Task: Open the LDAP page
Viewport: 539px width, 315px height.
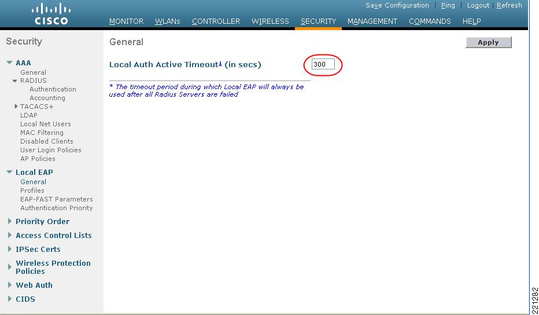Action: pyautogui.click(x=28, y=115)
